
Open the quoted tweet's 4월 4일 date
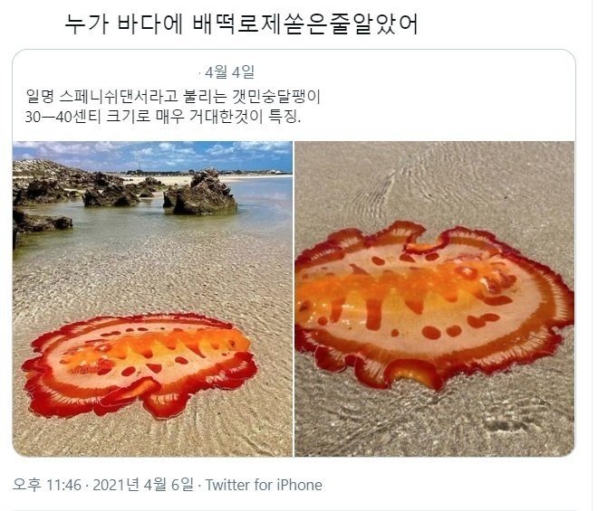[229, 72]
